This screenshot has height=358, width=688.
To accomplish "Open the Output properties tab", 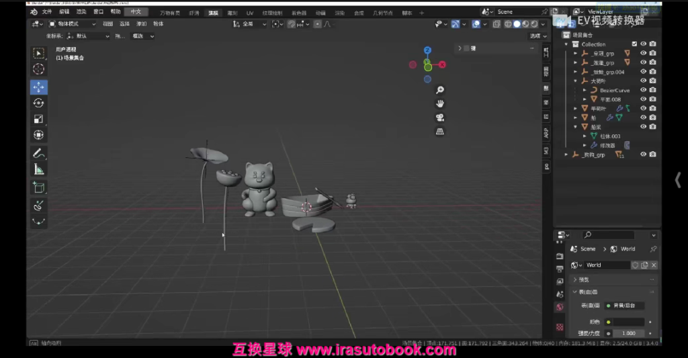I will 560,269.
